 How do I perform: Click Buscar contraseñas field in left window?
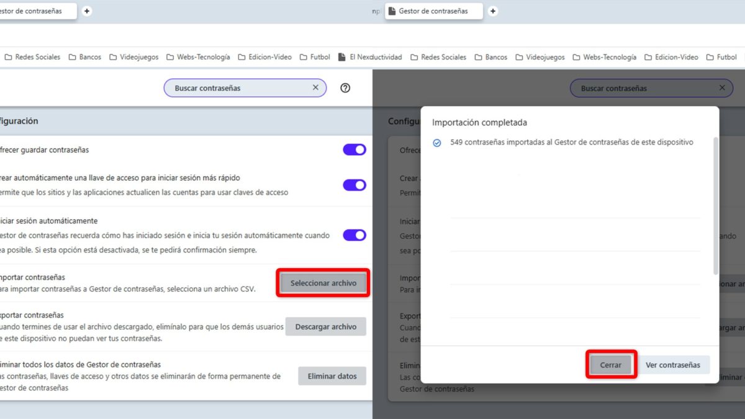(245, 88)
